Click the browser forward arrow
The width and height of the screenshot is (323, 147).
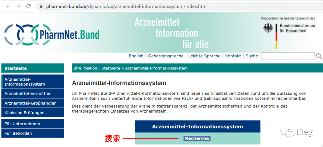coord(18,6)
